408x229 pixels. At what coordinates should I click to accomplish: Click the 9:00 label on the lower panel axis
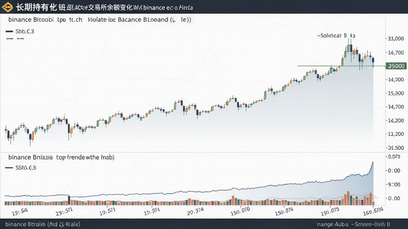click(394, 184)
